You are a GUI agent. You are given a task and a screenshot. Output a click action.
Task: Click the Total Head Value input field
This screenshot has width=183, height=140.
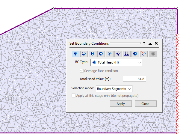click(134, 79)
